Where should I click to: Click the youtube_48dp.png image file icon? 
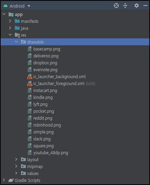30,153
